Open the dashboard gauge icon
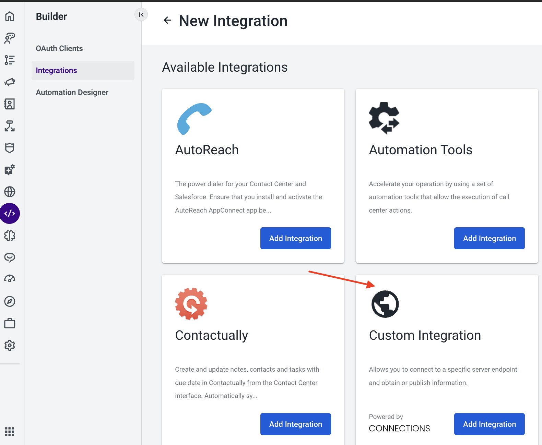 (10, 279)
